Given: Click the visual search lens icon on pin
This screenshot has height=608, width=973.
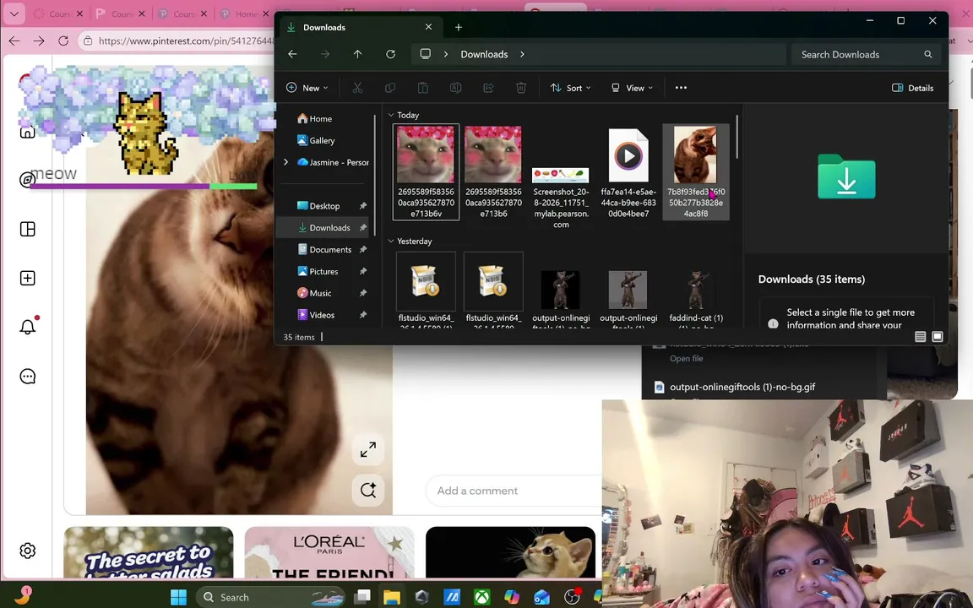Looking at the screenshot, I should tap(368, 490).
